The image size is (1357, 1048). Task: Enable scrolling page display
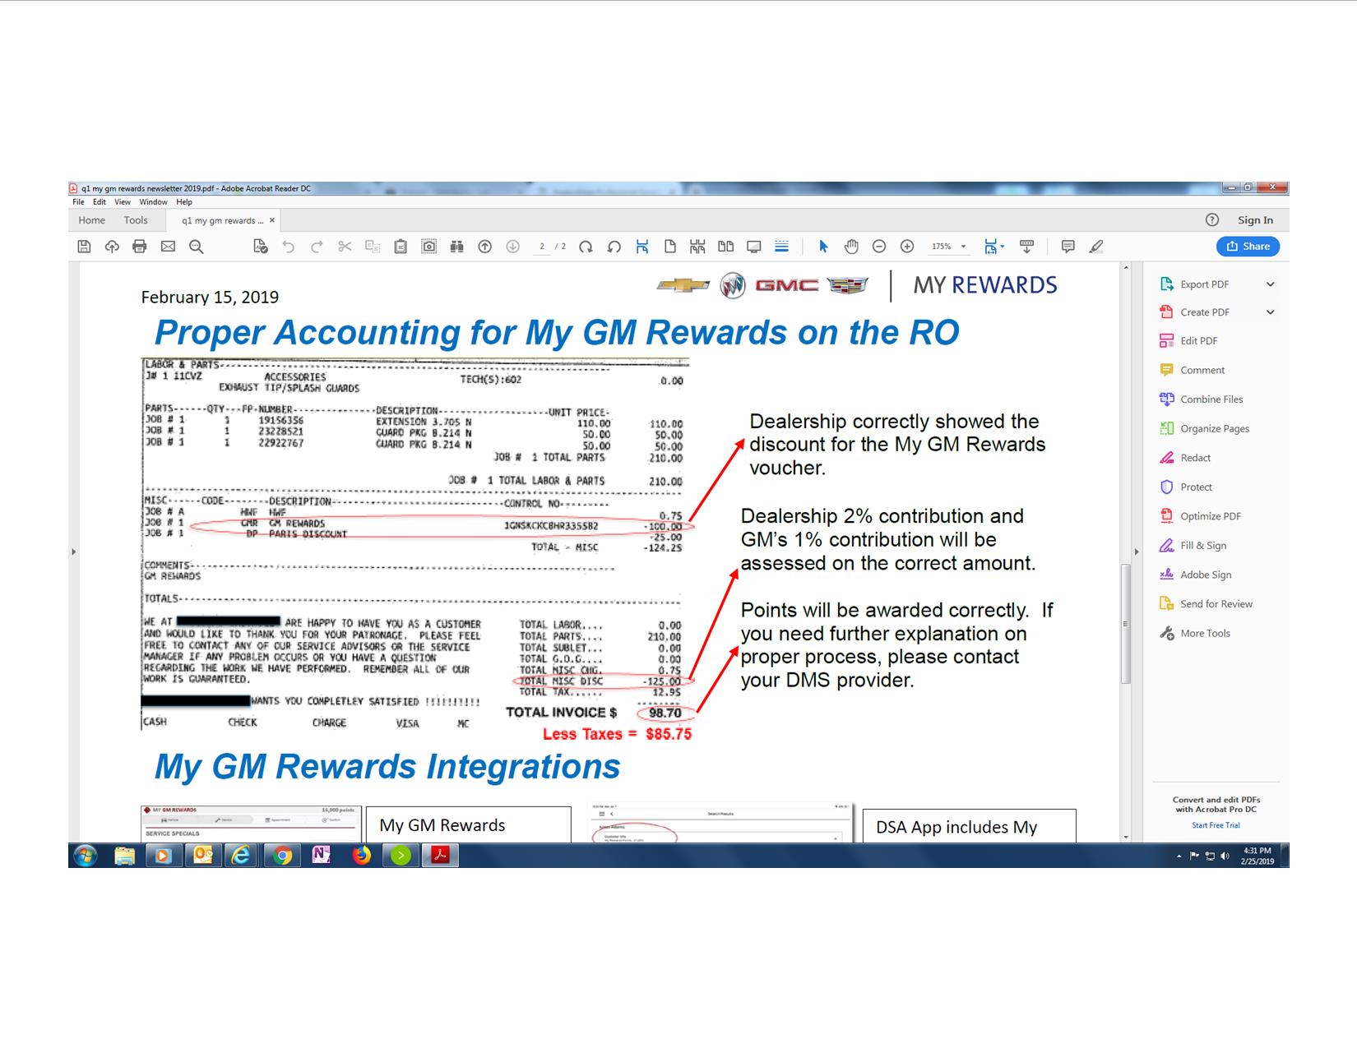[x=642, y=247]
